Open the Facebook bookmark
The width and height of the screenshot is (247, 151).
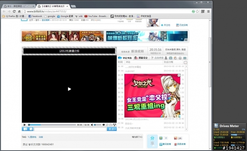coord(35,16)
